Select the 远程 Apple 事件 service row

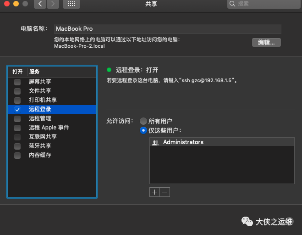[x=52, y=128]
